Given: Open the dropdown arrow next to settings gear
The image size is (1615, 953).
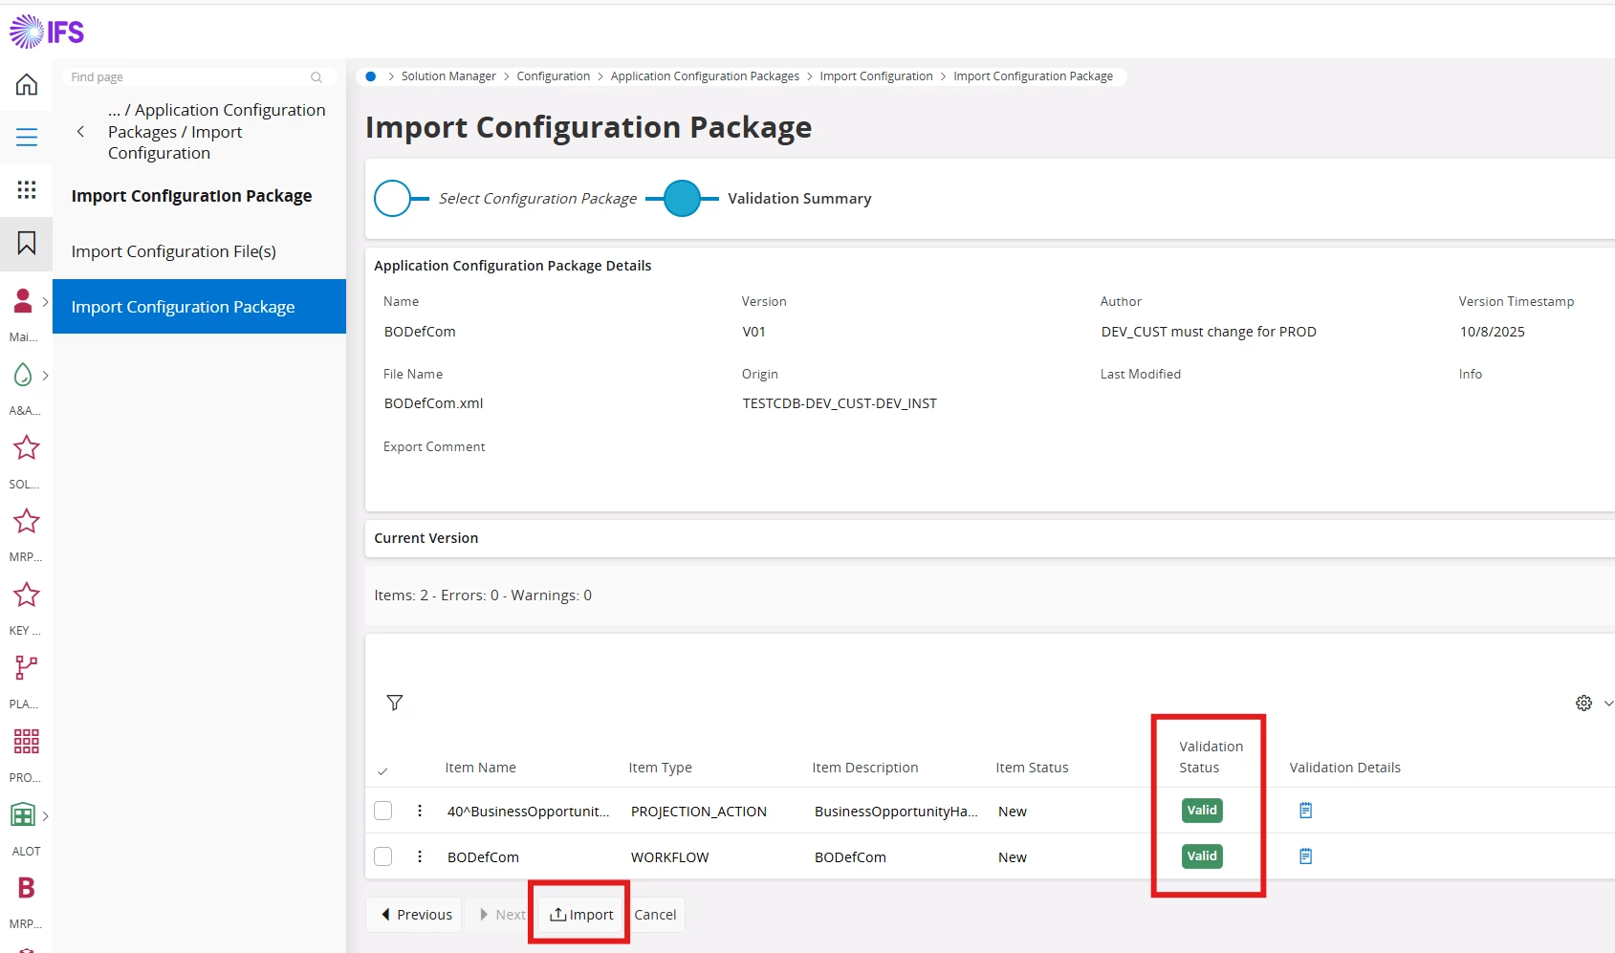Looking at the screenshot, I should point(1608,703).
